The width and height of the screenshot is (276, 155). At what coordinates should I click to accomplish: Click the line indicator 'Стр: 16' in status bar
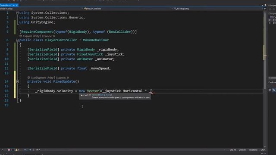click(232, 150)
